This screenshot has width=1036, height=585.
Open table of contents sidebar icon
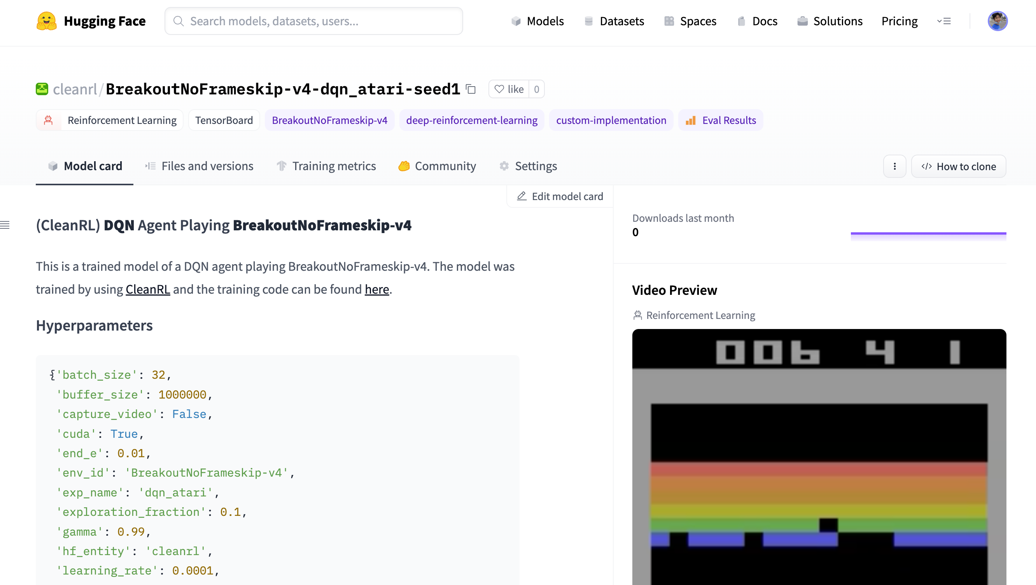click(5, 225)
